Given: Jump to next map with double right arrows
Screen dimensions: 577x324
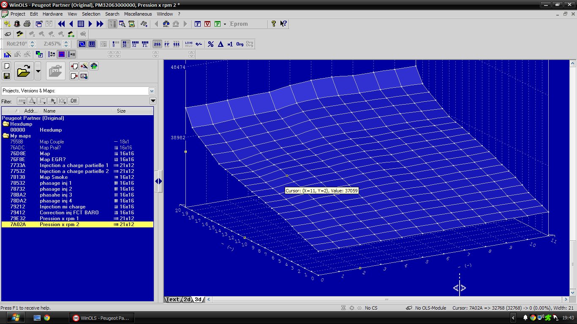Looking at the screenshot, I should click(100, 24).
